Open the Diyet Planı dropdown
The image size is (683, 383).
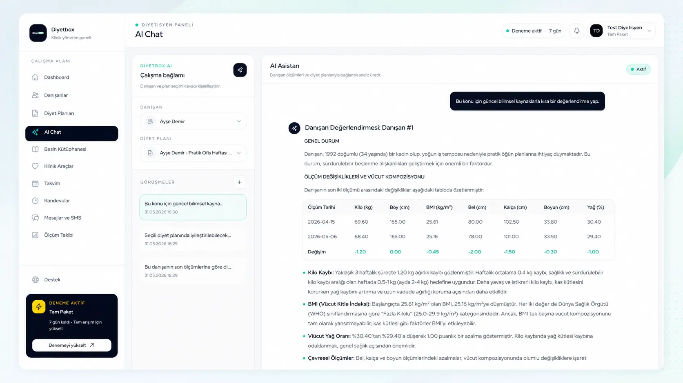point(193,153)
